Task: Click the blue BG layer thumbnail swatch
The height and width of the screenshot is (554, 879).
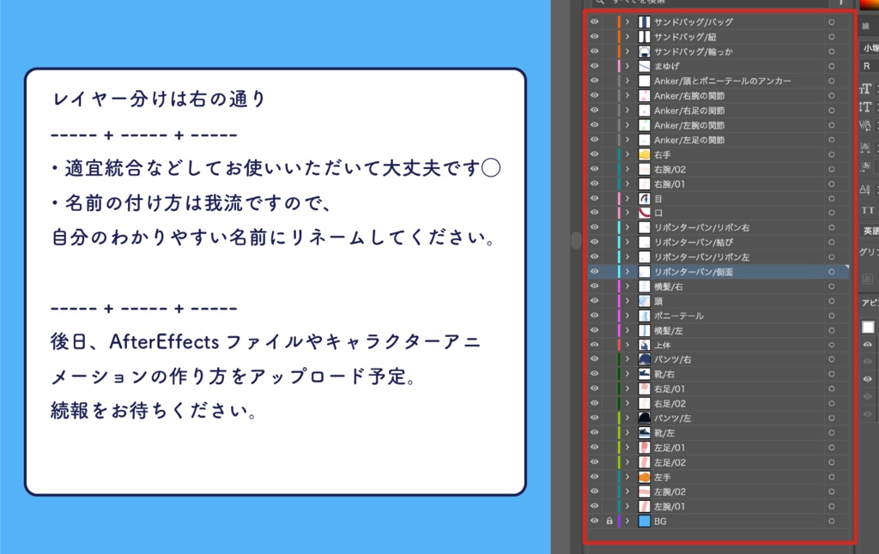Action: point(645,521)
